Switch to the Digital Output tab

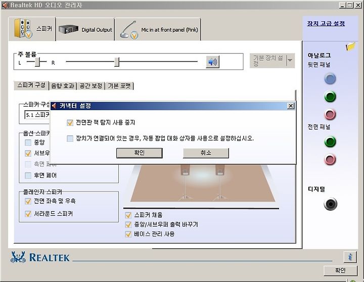point(85,29)
